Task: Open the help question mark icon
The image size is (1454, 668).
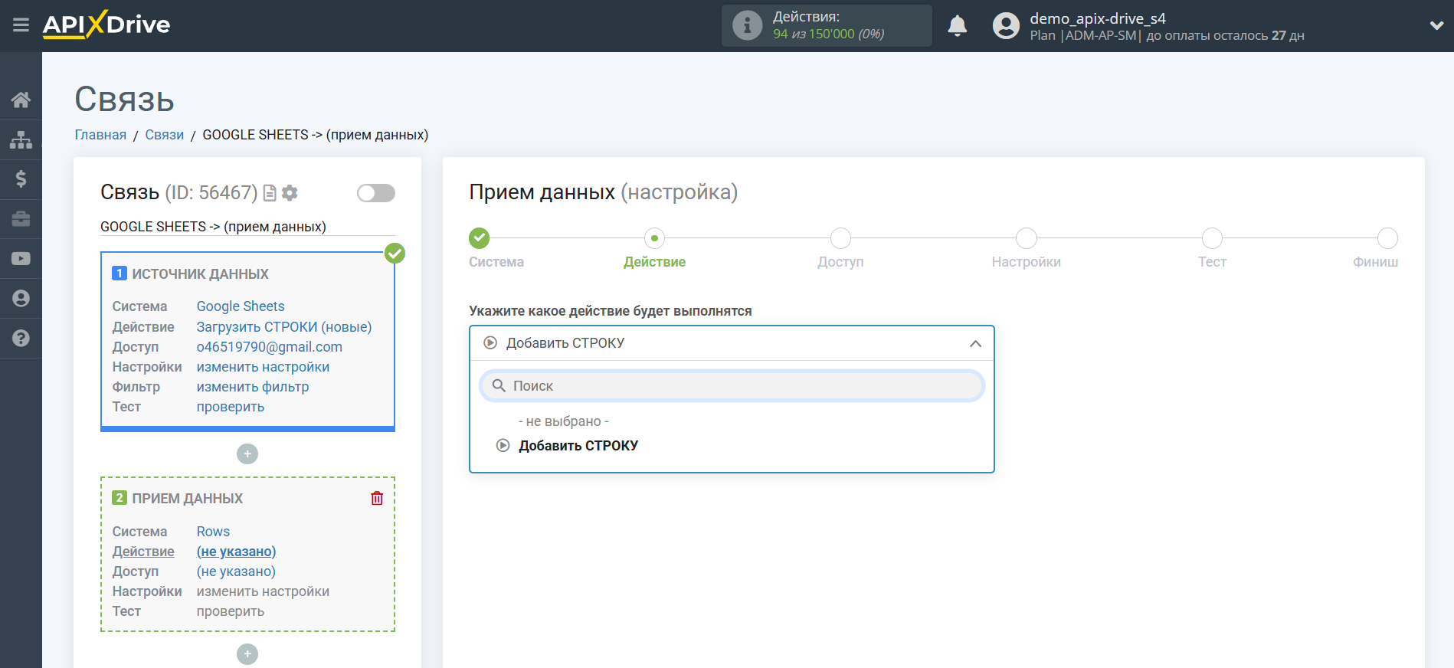Action: [21, 338]
